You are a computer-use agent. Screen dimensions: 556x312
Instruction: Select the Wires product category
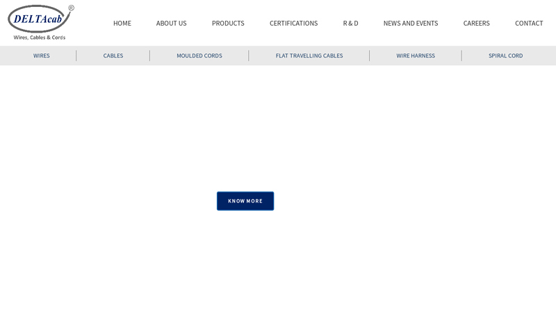click(x=42, y=55)
